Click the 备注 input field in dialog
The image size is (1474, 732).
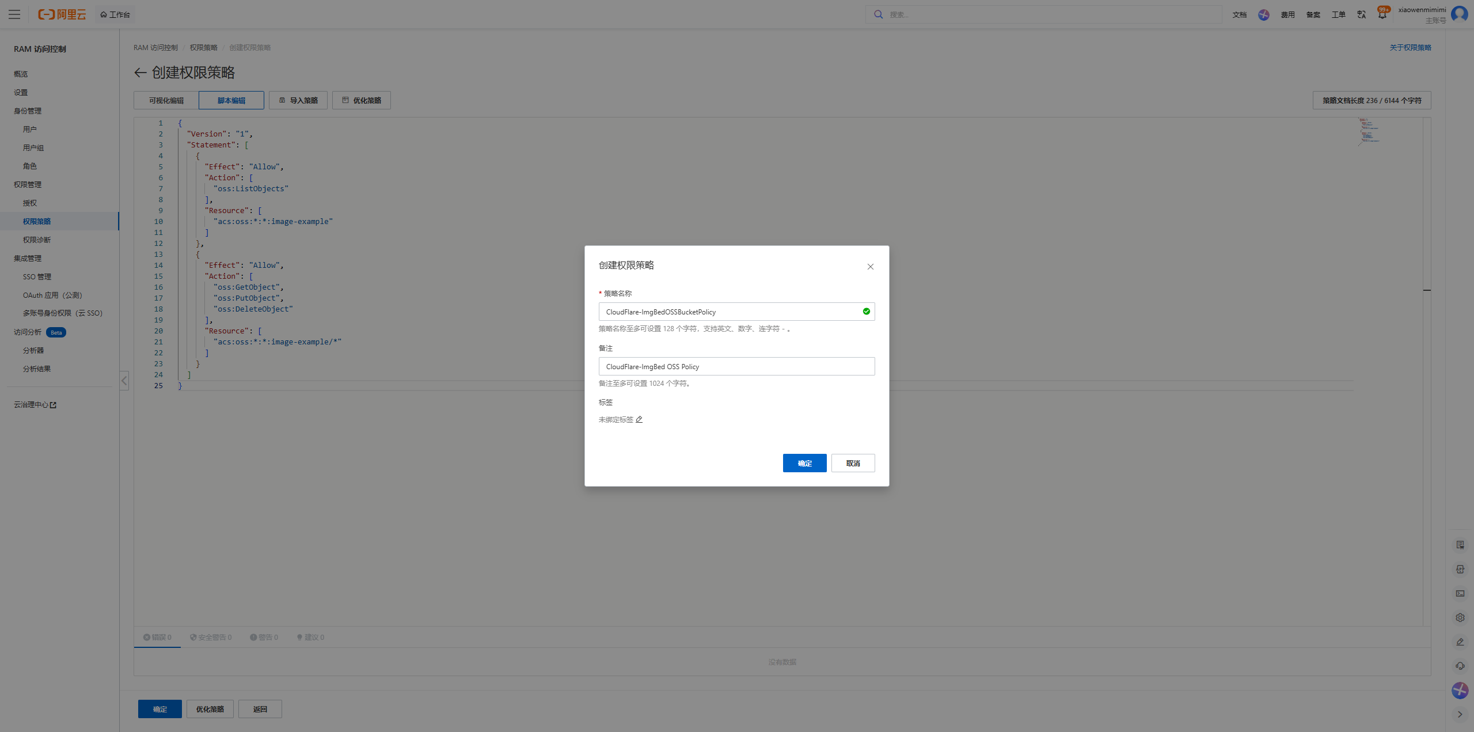(x=736, y=366)
